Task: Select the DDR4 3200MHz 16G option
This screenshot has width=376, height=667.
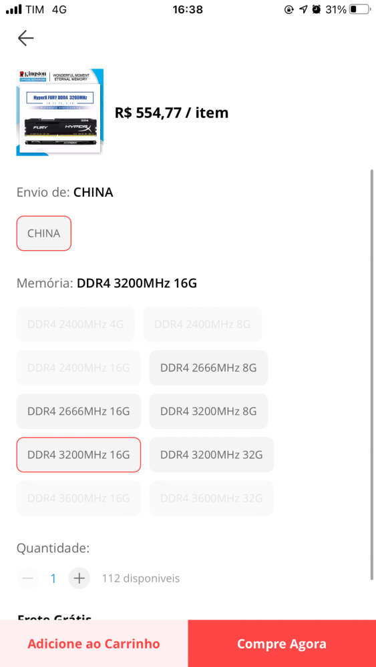Action: tap(78, 454)
